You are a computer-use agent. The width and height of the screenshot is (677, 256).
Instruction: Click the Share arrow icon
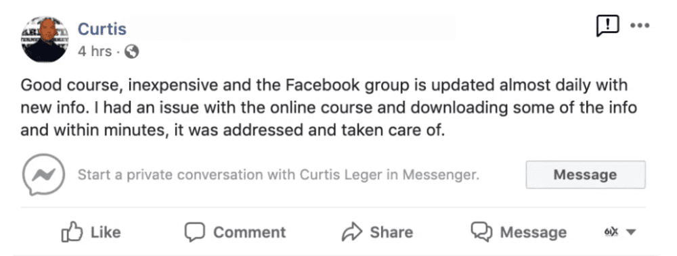click(351, 232)
